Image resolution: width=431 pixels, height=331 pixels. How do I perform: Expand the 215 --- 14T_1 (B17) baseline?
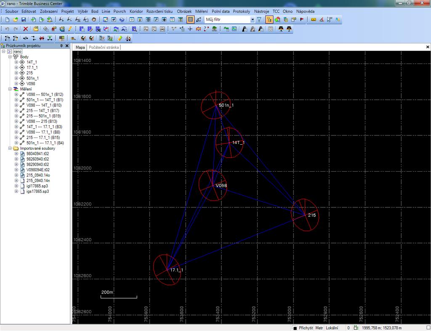point(16,111)
